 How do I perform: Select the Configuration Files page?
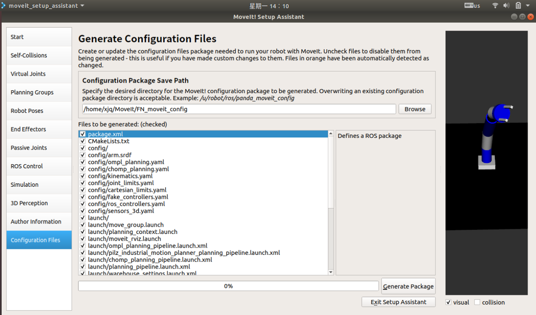[39, 240]
